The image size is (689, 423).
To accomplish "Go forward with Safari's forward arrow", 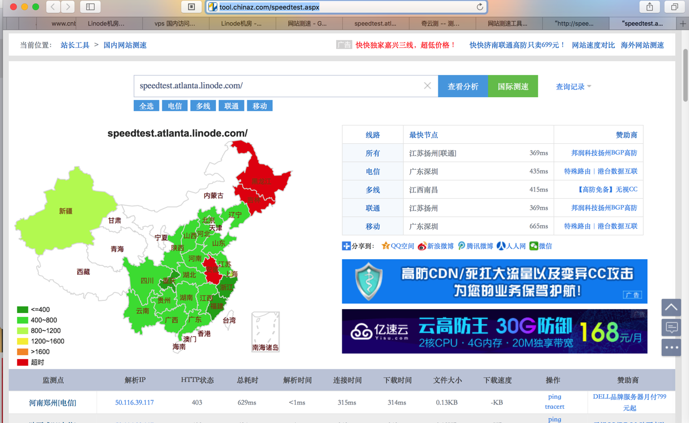I will click(x=68, y=7).
